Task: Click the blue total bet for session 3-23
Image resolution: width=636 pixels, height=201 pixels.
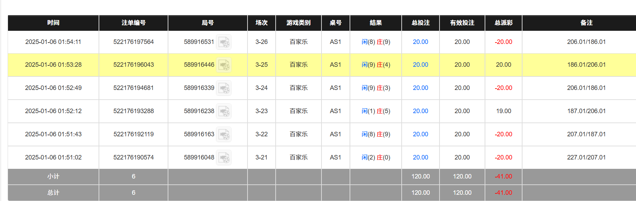Action: tap(420, 111)
